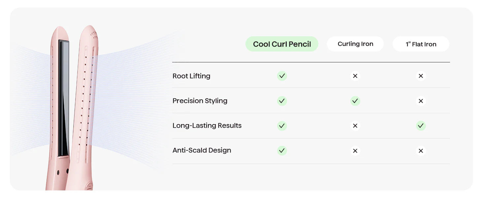Click Long-Lasting Results checkmark for Cool Curl Pencil
Image resolution: width=483 pixels, height=198 pixels.
[x=282, y=126]
